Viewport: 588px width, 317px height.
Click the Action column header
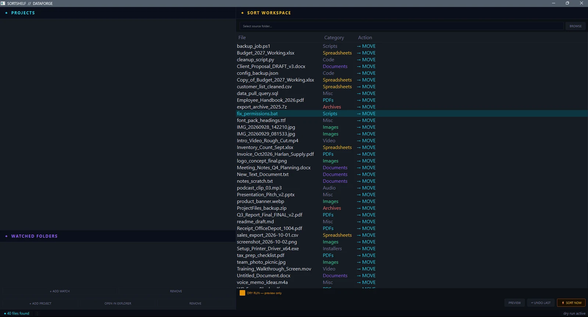click(365, 37)
